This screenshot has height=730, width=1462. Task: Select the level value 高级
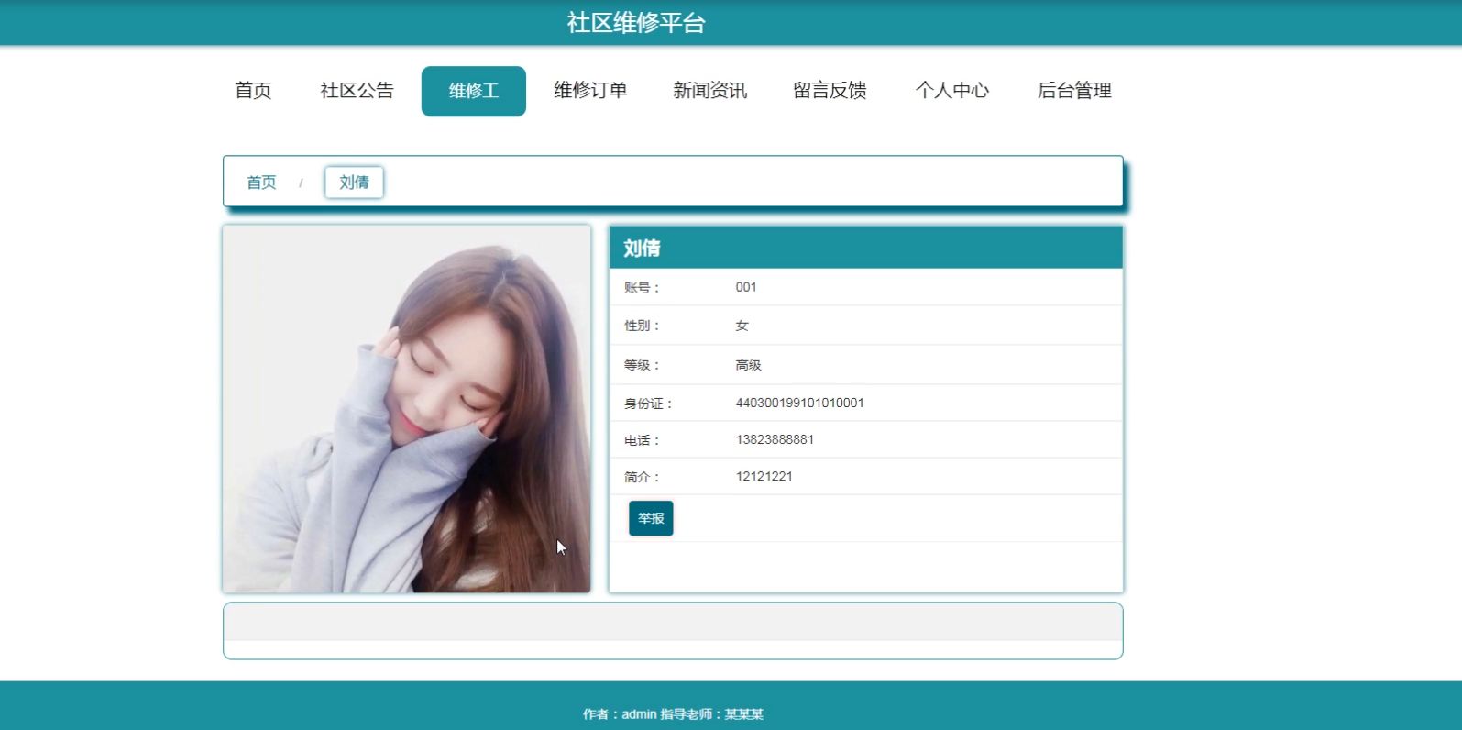tap(748, 365)
